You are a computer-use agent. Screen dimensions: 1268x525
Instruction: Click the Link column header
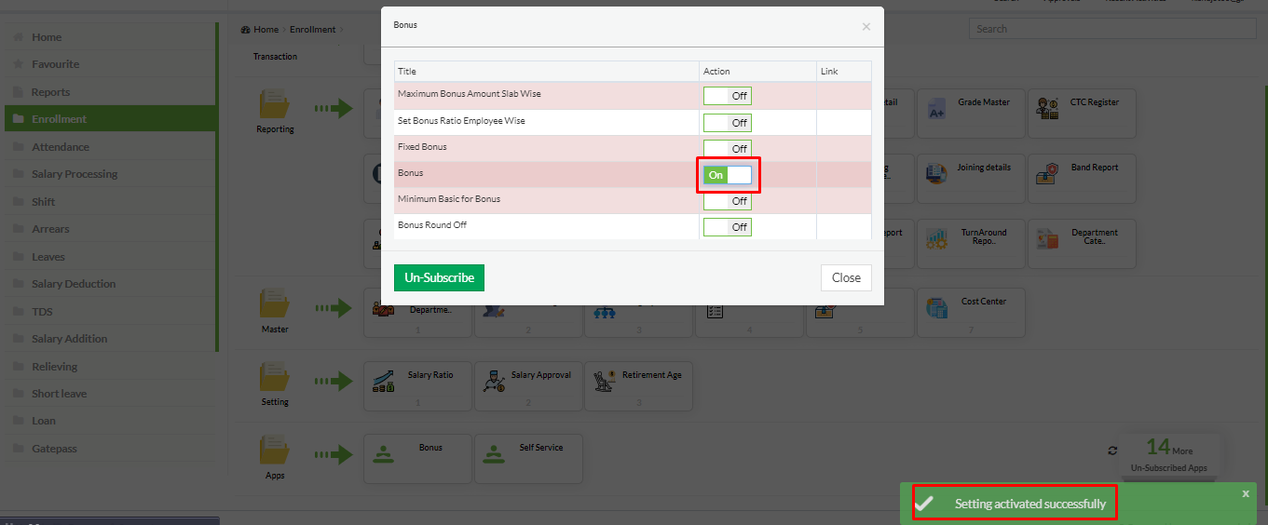pyautogui.click(x=844, y=72)
